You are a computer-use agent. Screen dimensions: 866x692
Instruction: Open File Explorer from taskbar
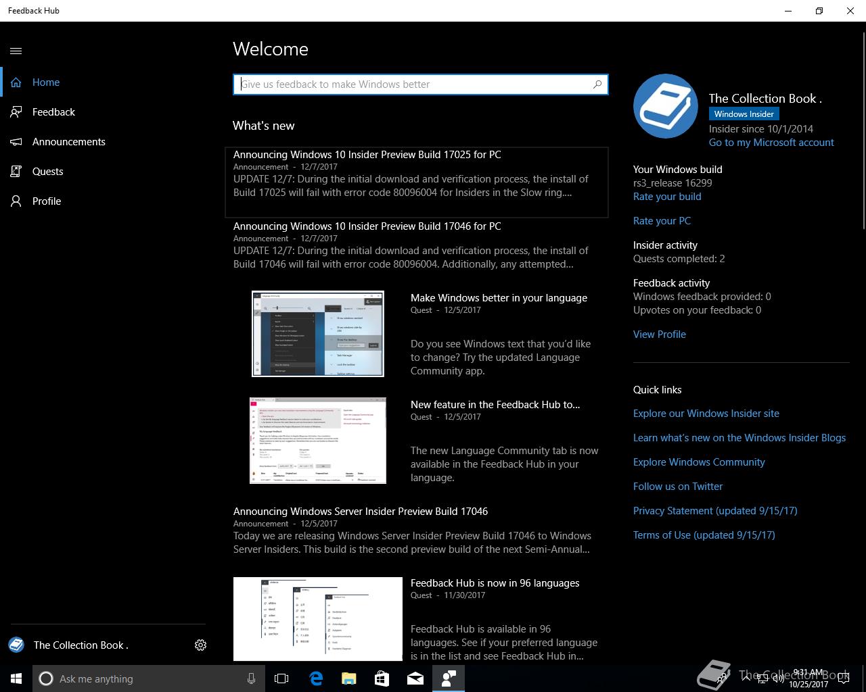coord(348,678)
